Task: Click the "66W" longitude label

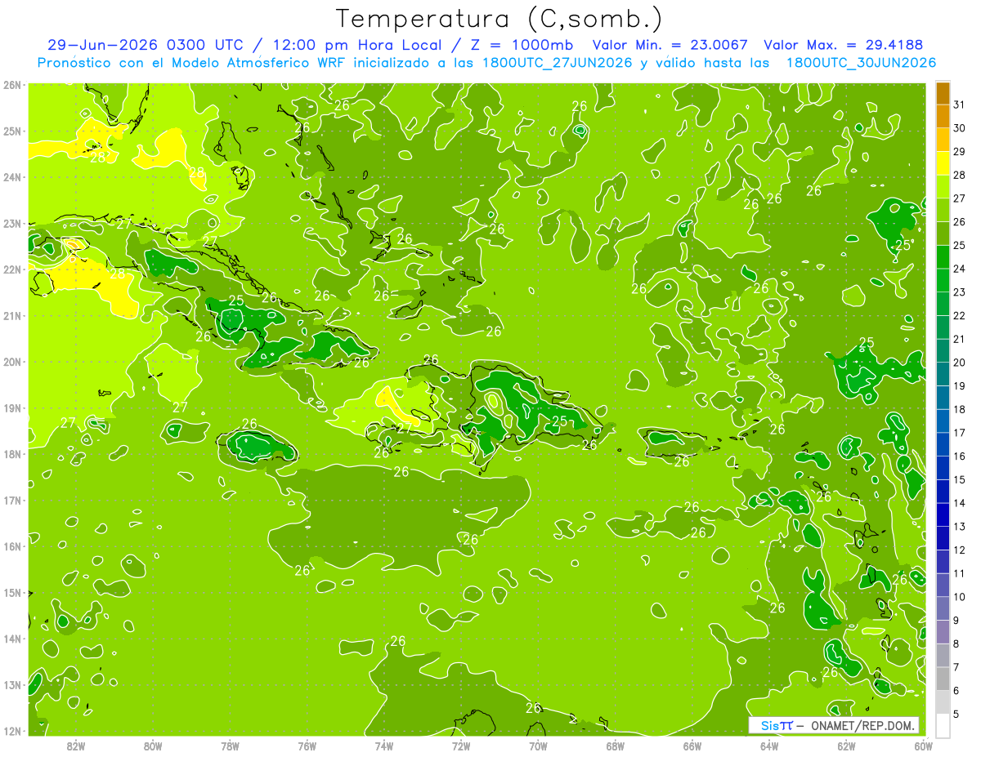Action: click(x=692, y=746)
